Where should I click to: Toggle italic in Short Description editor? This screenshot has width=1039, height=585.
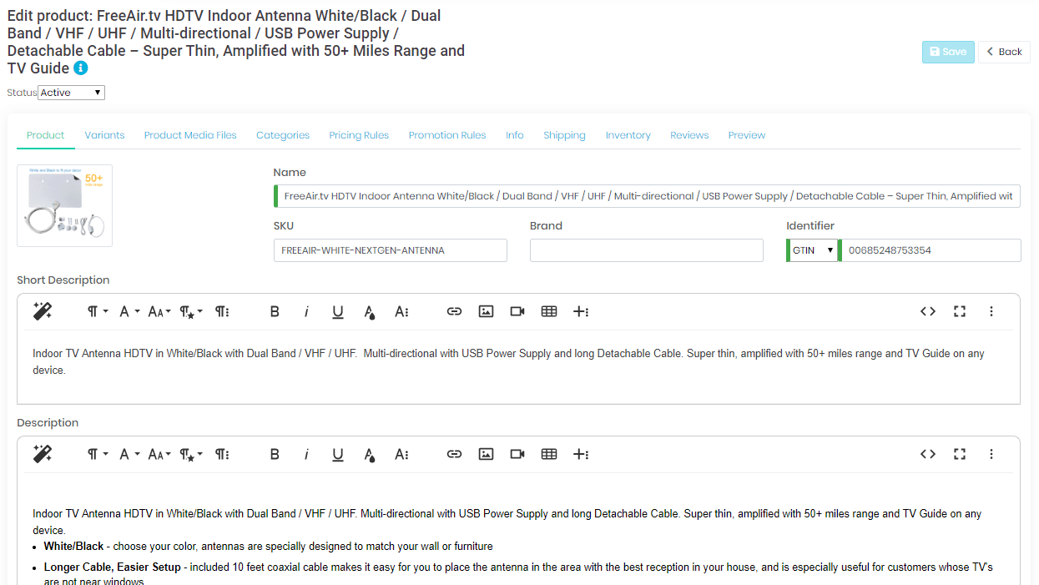pos(306,311)
